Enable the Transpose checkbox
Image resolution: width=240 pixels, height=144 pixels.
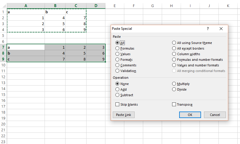point(174,104)
